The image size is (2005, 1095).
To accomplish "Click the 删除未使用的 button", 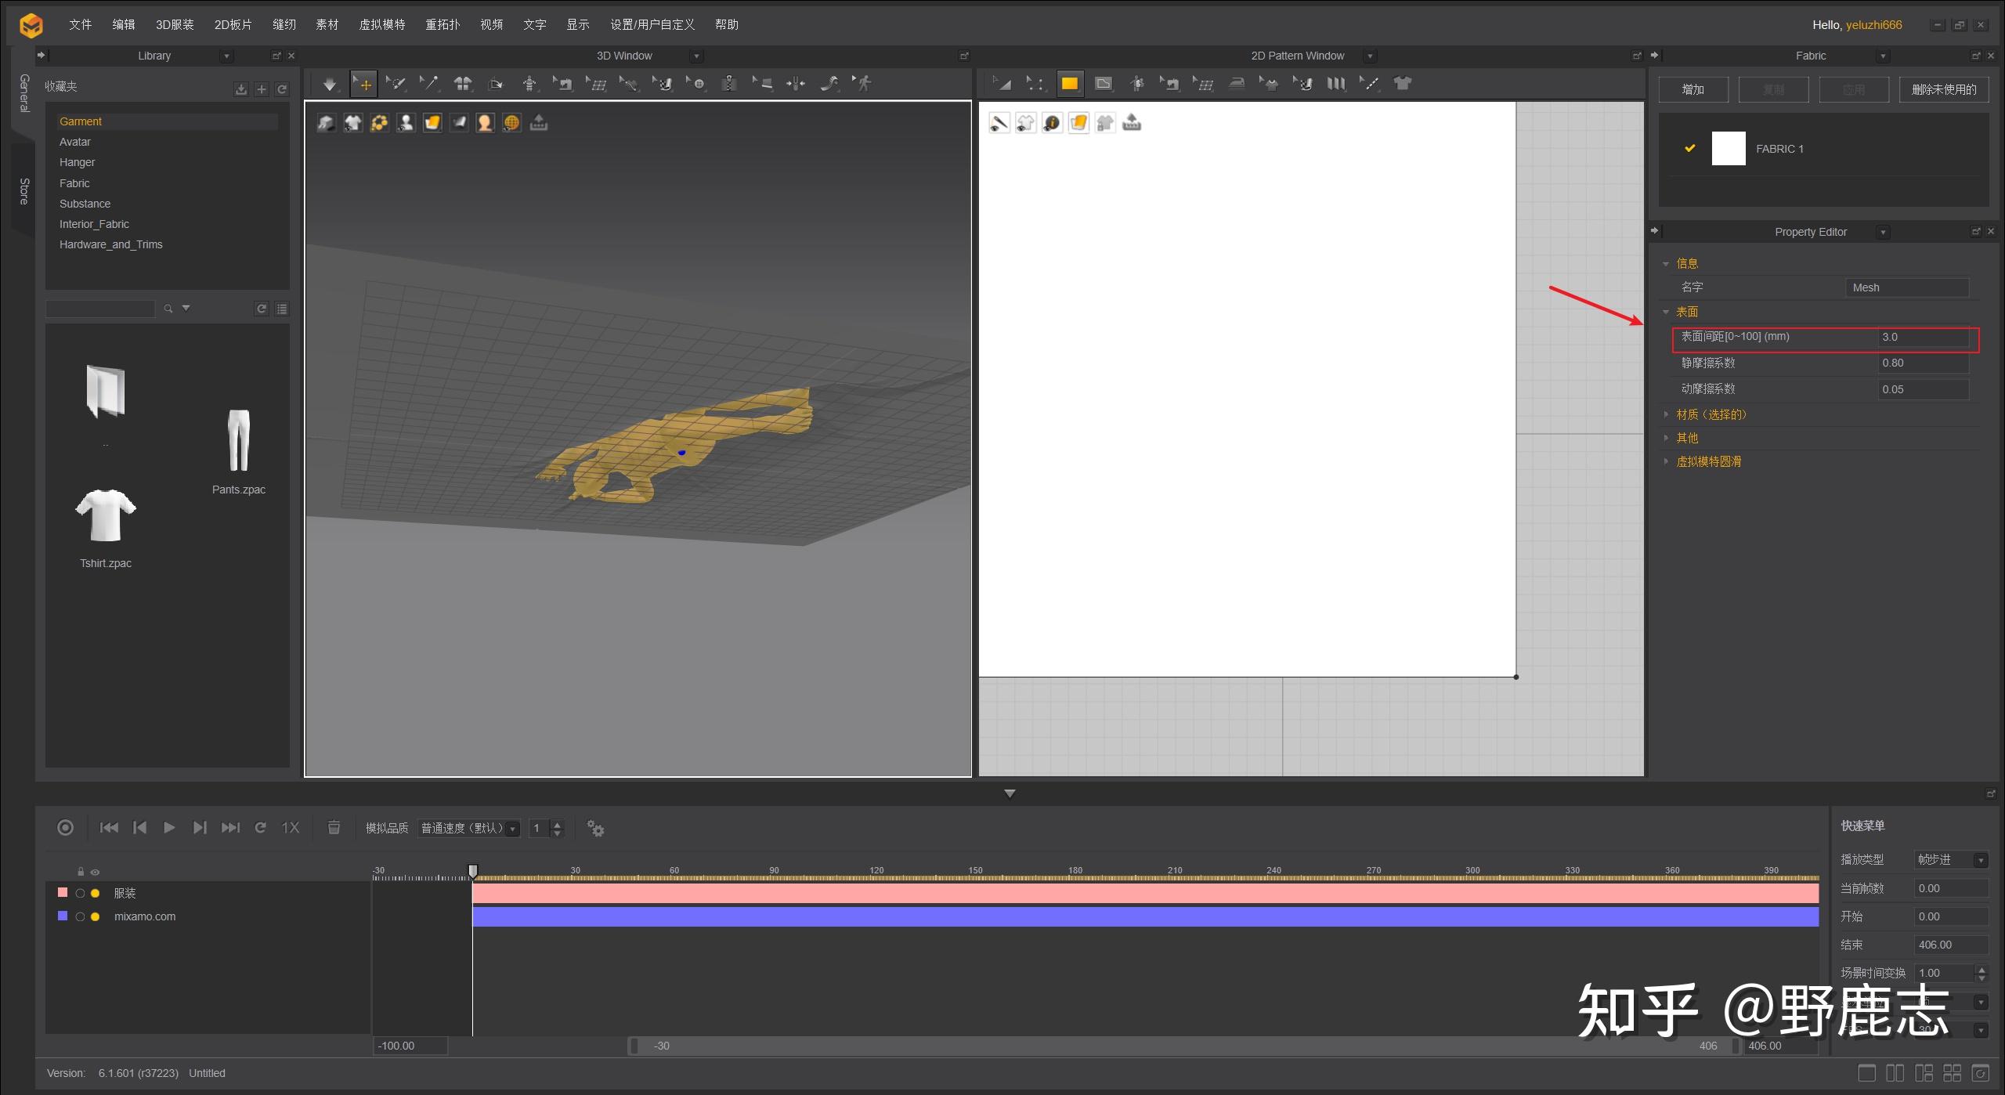I will (1943, 89).
